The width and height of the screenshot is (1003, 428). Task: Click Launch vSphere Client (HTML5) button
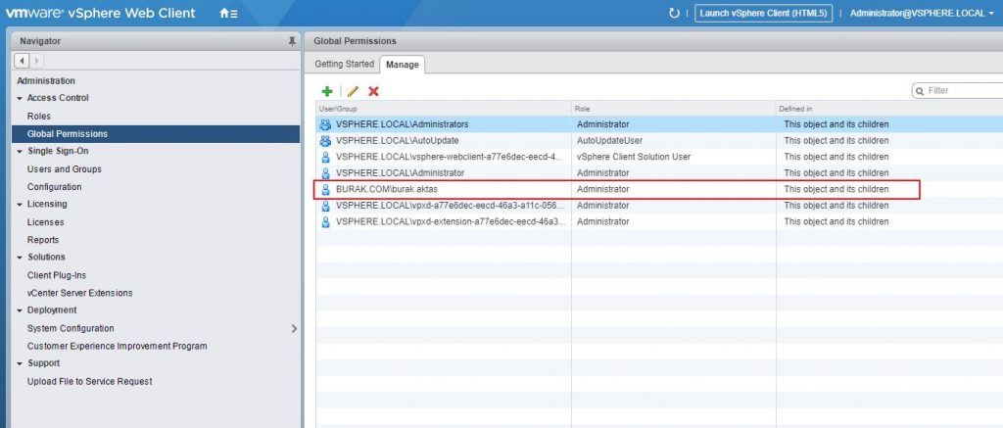[764, 13]
